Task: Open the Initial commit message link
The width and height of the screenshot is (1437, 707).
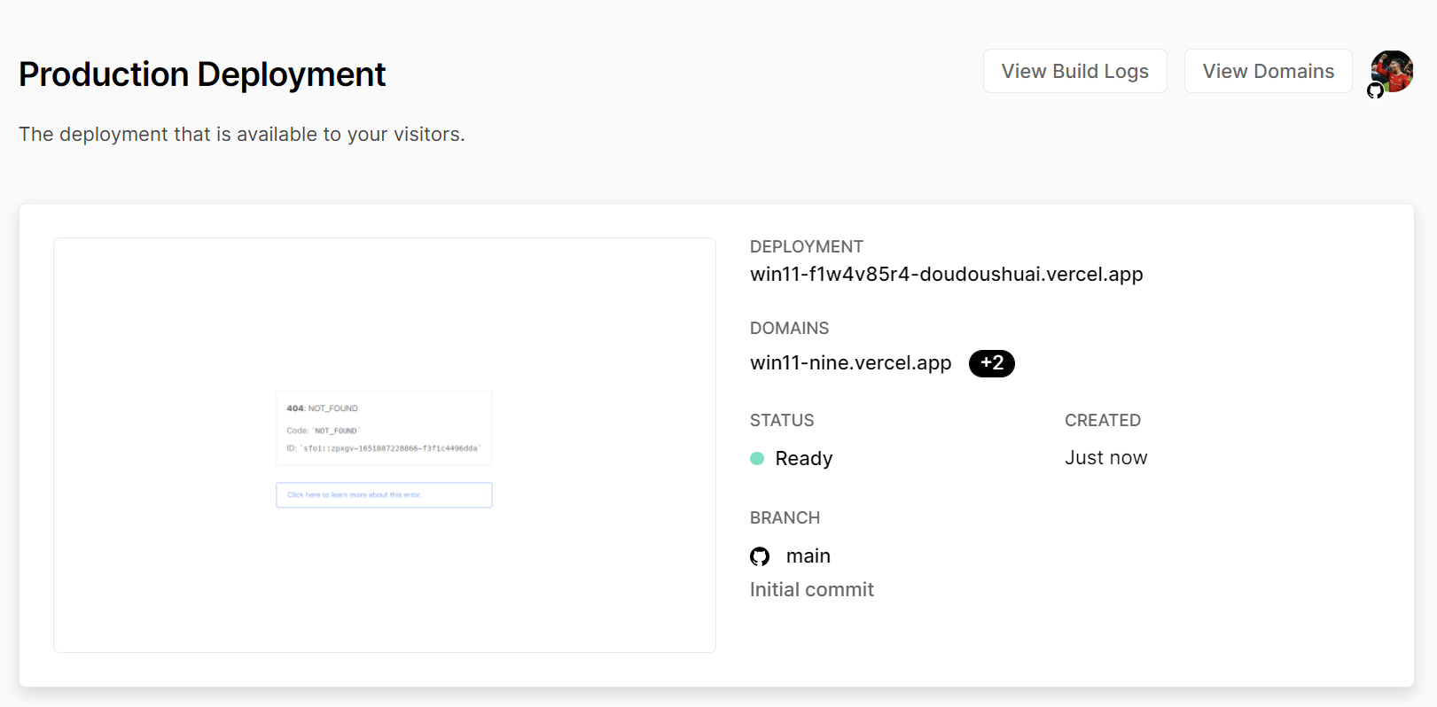Action: pyautogui.click(x=811, y=590)
